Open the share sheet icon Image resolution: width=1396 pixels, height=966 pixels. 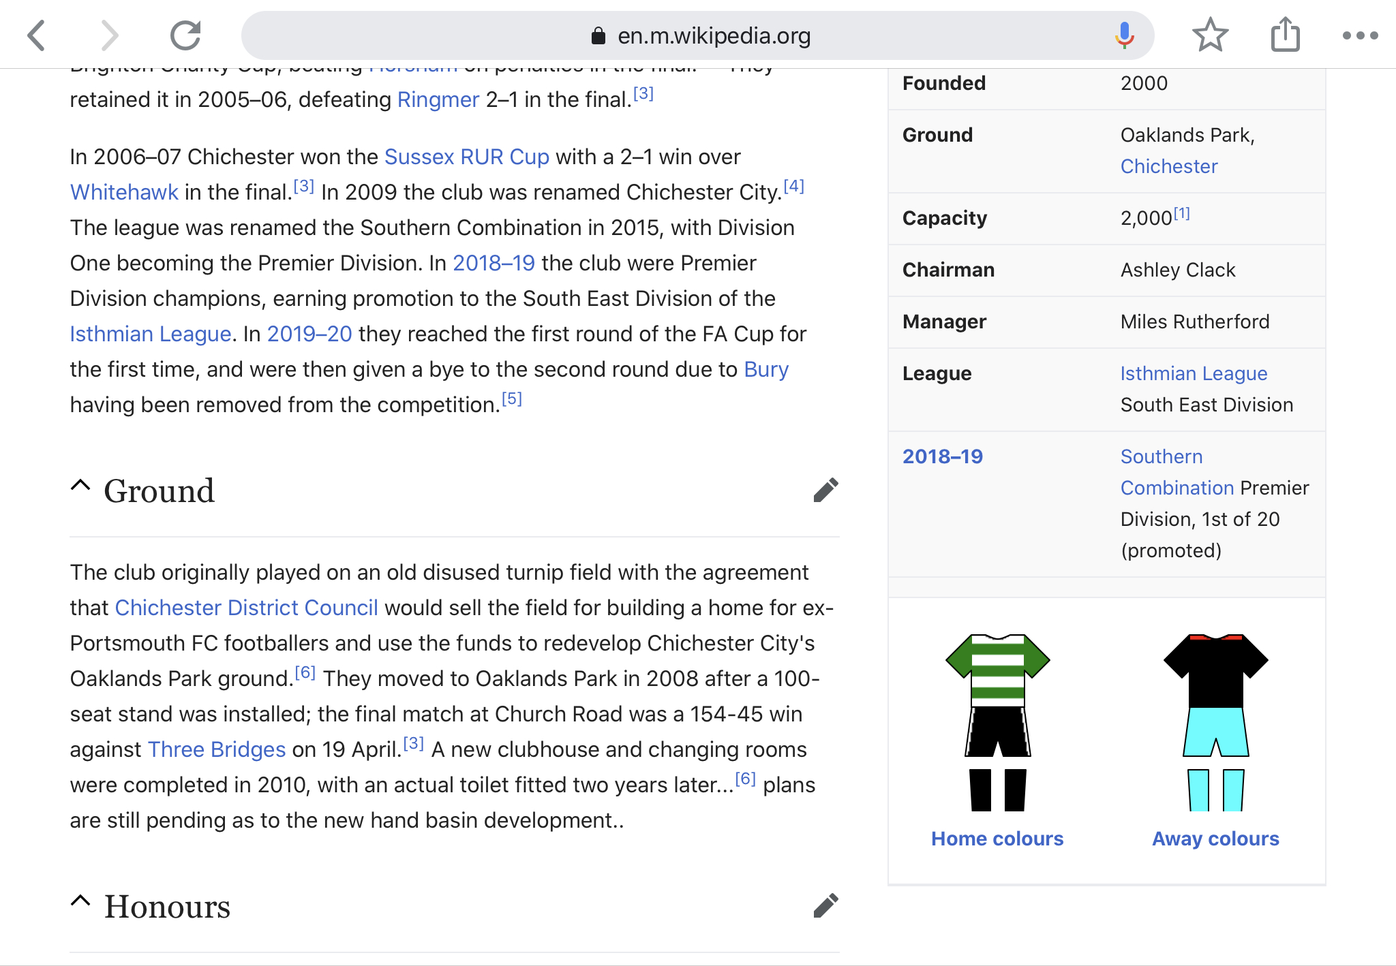pyautogui.click(x=1286, y=34)
